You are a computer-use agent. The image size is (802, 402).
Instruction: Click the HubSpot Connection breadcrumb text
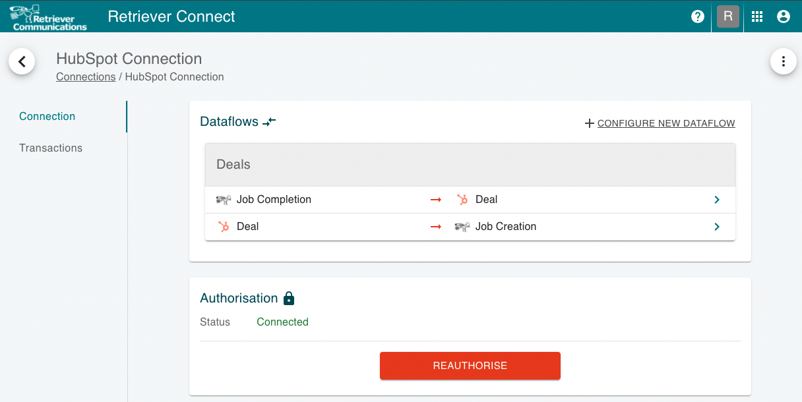[175, 77]
